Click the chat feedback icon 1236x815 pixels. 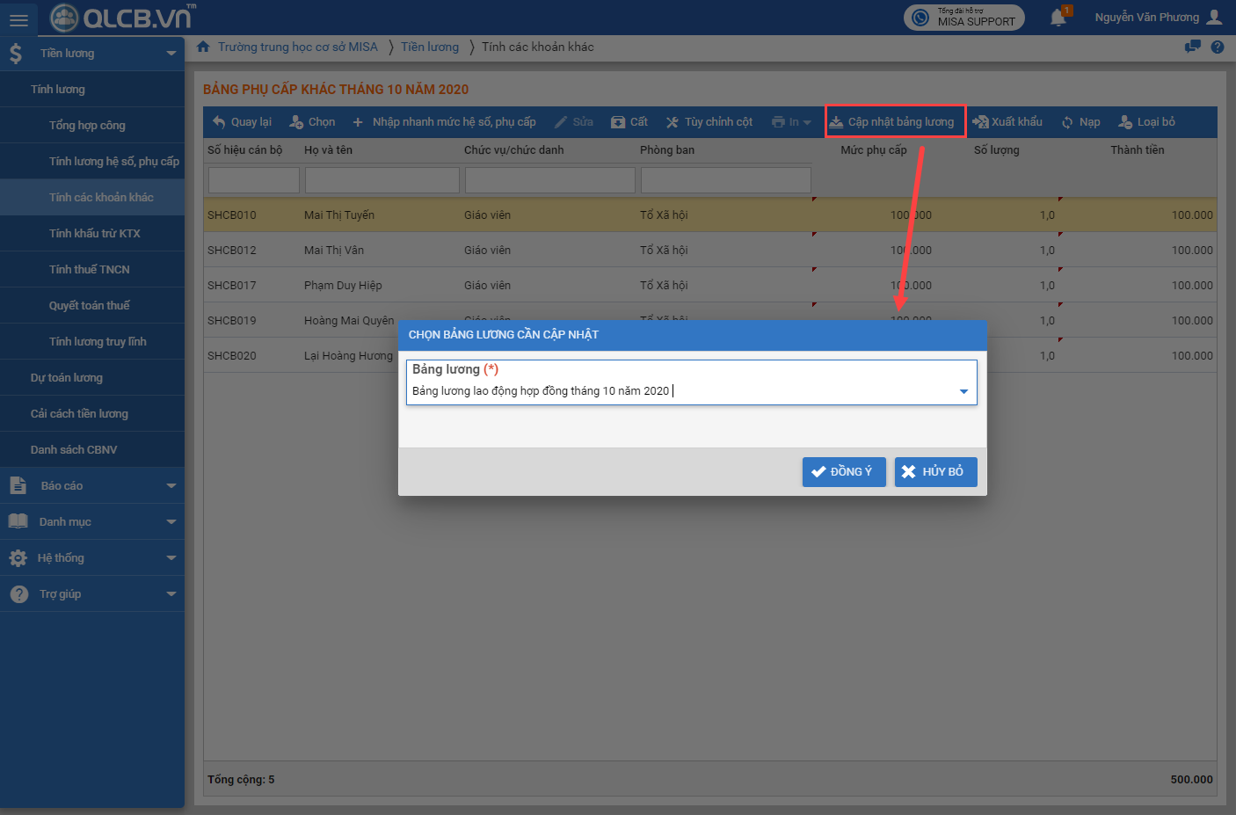click(x=1192, y=47)
